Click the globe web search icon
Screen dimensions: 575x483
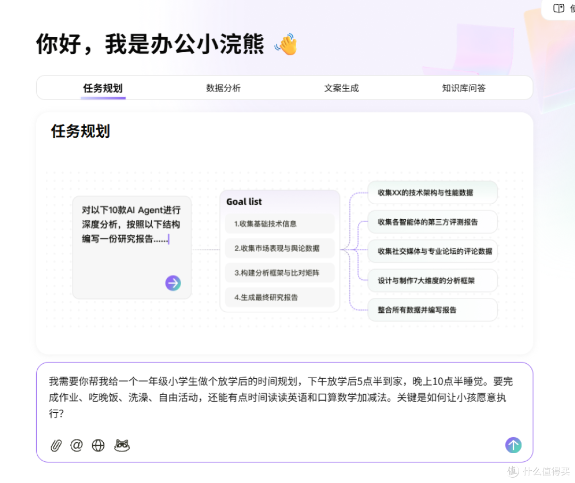[x=98, y=445]
